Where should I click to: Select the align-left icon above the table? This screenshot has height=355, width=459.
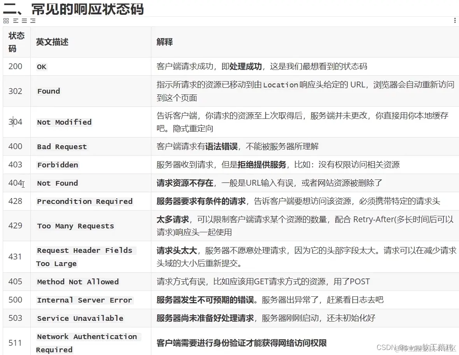click(x=16, y=21)
